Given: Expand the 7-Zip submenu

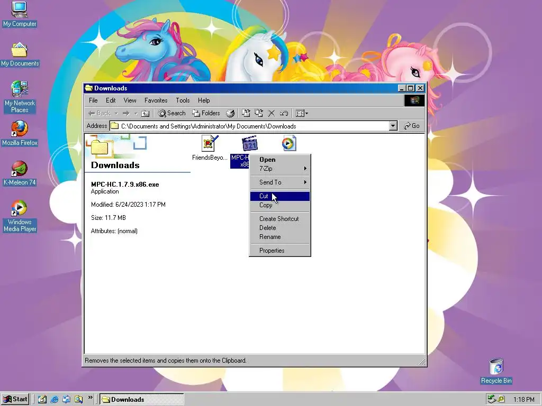Looking at the screenshot, I should 279,169.
